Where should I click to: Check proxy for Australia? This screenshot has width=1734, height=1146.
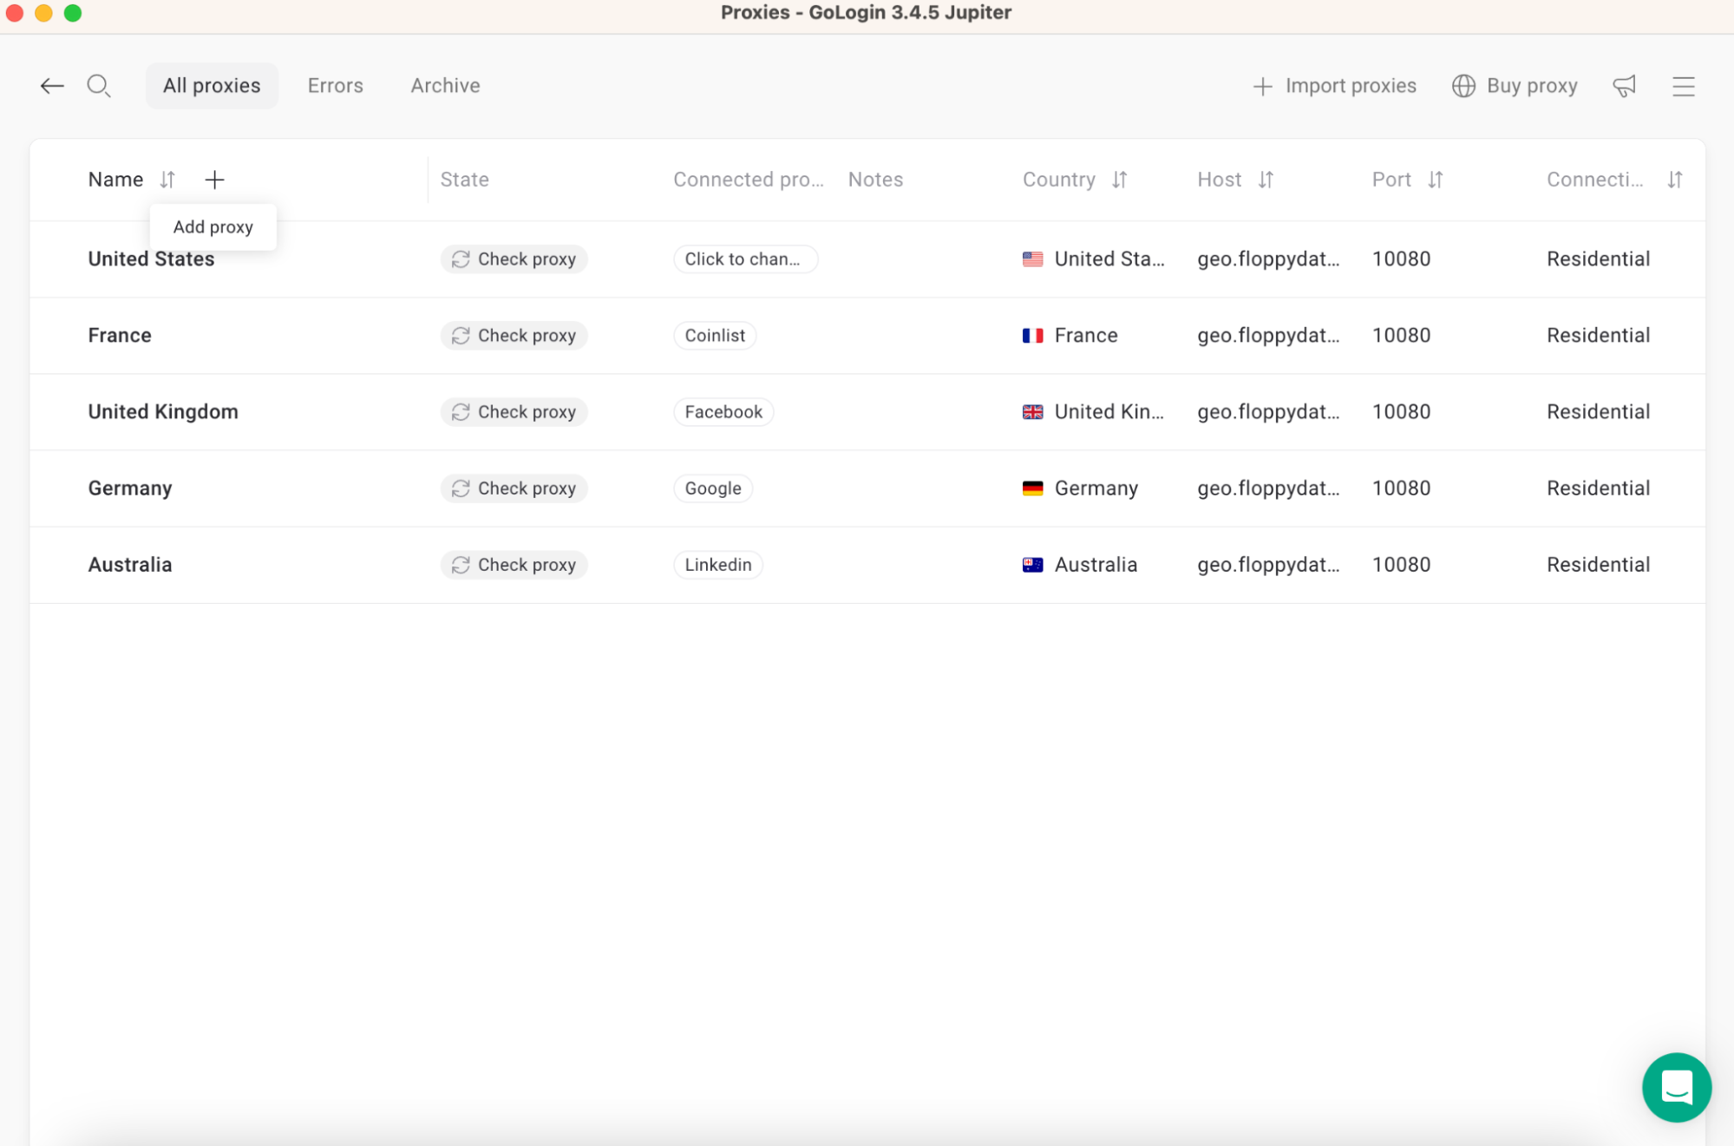(x=514, y=565)
